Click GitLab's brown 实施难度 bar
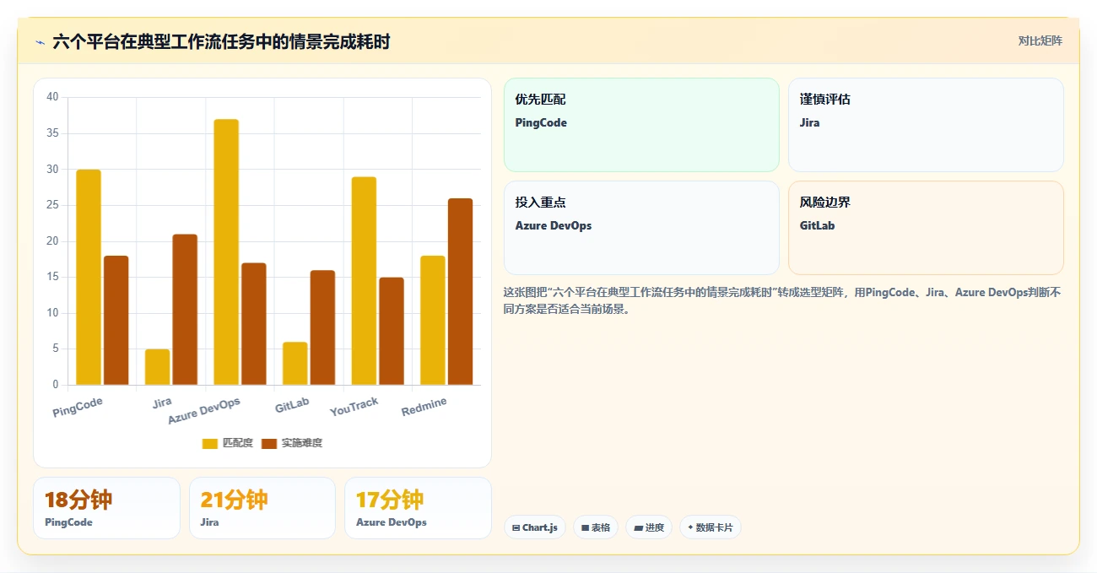This screenshot has height=573, width=1097. pos(322,327)
